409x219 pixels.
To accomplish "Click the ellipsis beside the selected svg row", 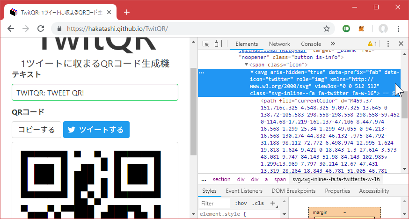I will click(201, 73).
